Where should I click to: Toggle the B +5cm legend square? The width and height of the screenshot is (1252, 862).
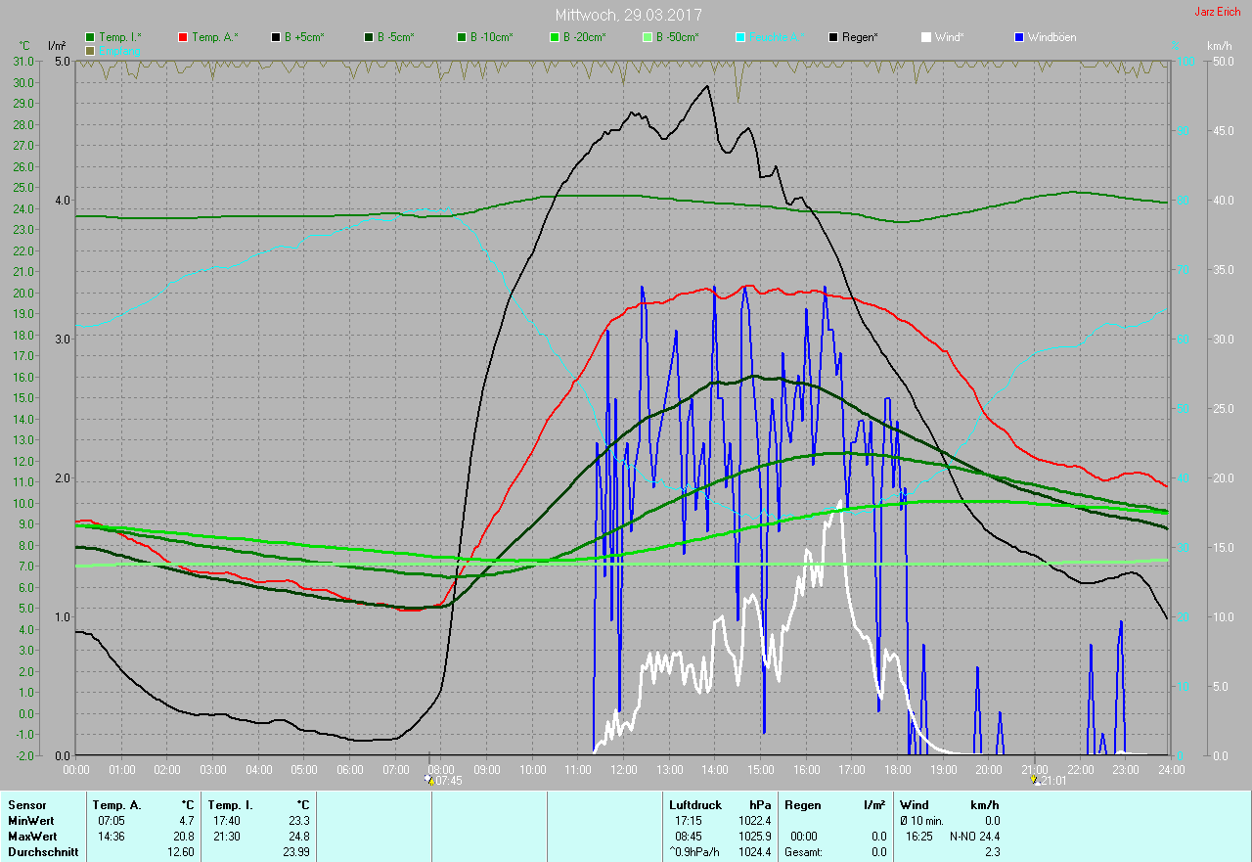coord(276,37)
